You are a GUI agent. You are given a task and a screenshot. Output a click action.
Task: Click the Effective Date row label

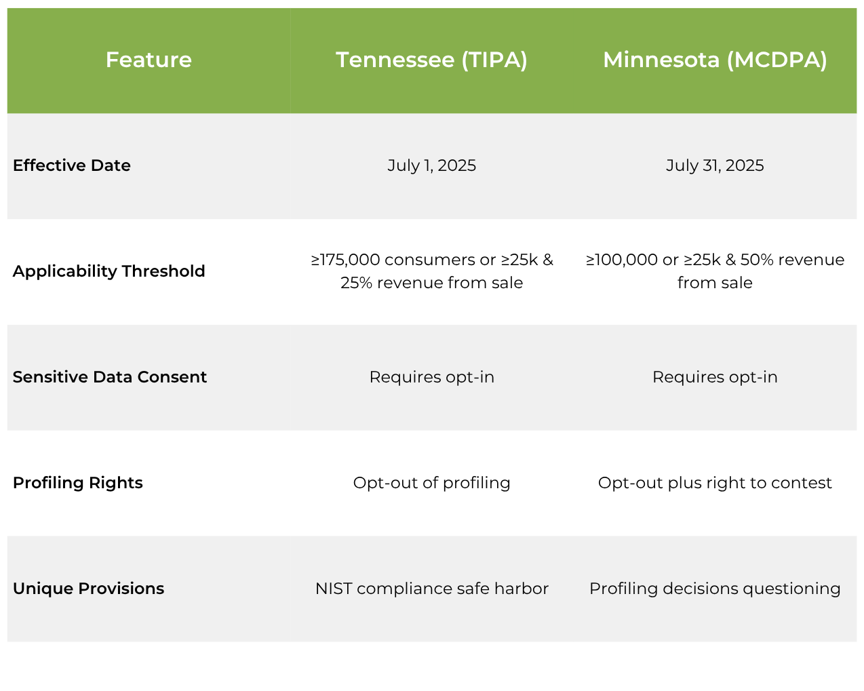(x=72, y=165)
